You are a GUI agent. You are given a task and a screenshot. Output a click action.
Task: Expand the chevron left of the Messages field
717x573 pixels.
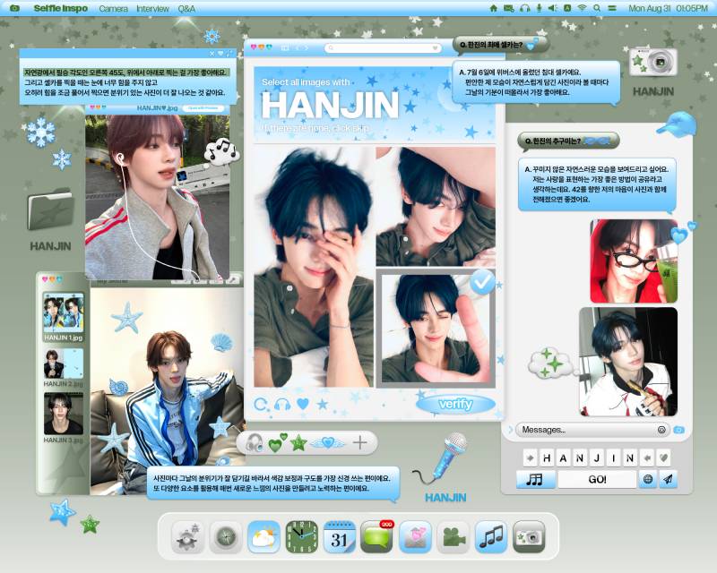(510, 430)
